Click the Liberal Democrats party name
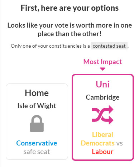Screen dimensions: 139x167 coord(98,139)
